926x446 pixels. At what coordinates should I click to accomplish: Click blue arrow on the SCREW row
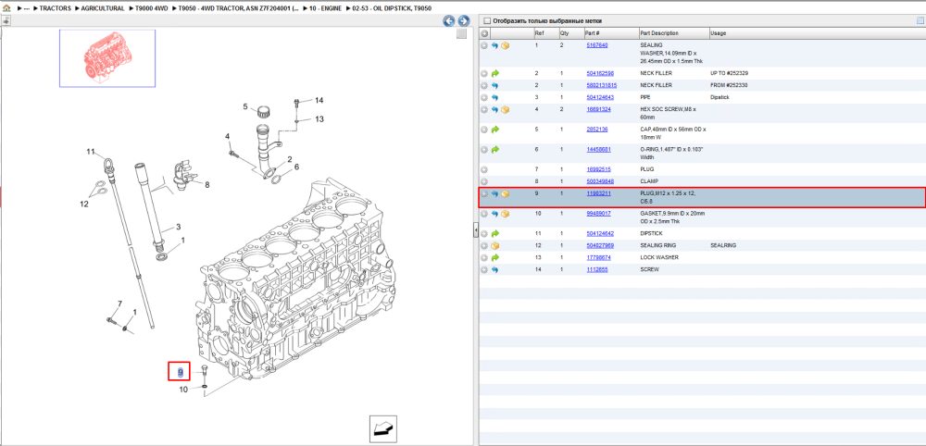(x=494, y=269)
